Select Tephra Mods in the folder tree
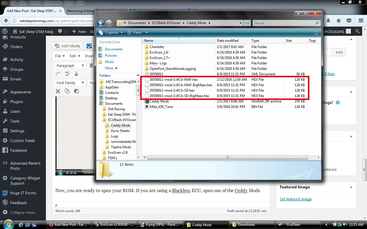 tap(121, 147)
